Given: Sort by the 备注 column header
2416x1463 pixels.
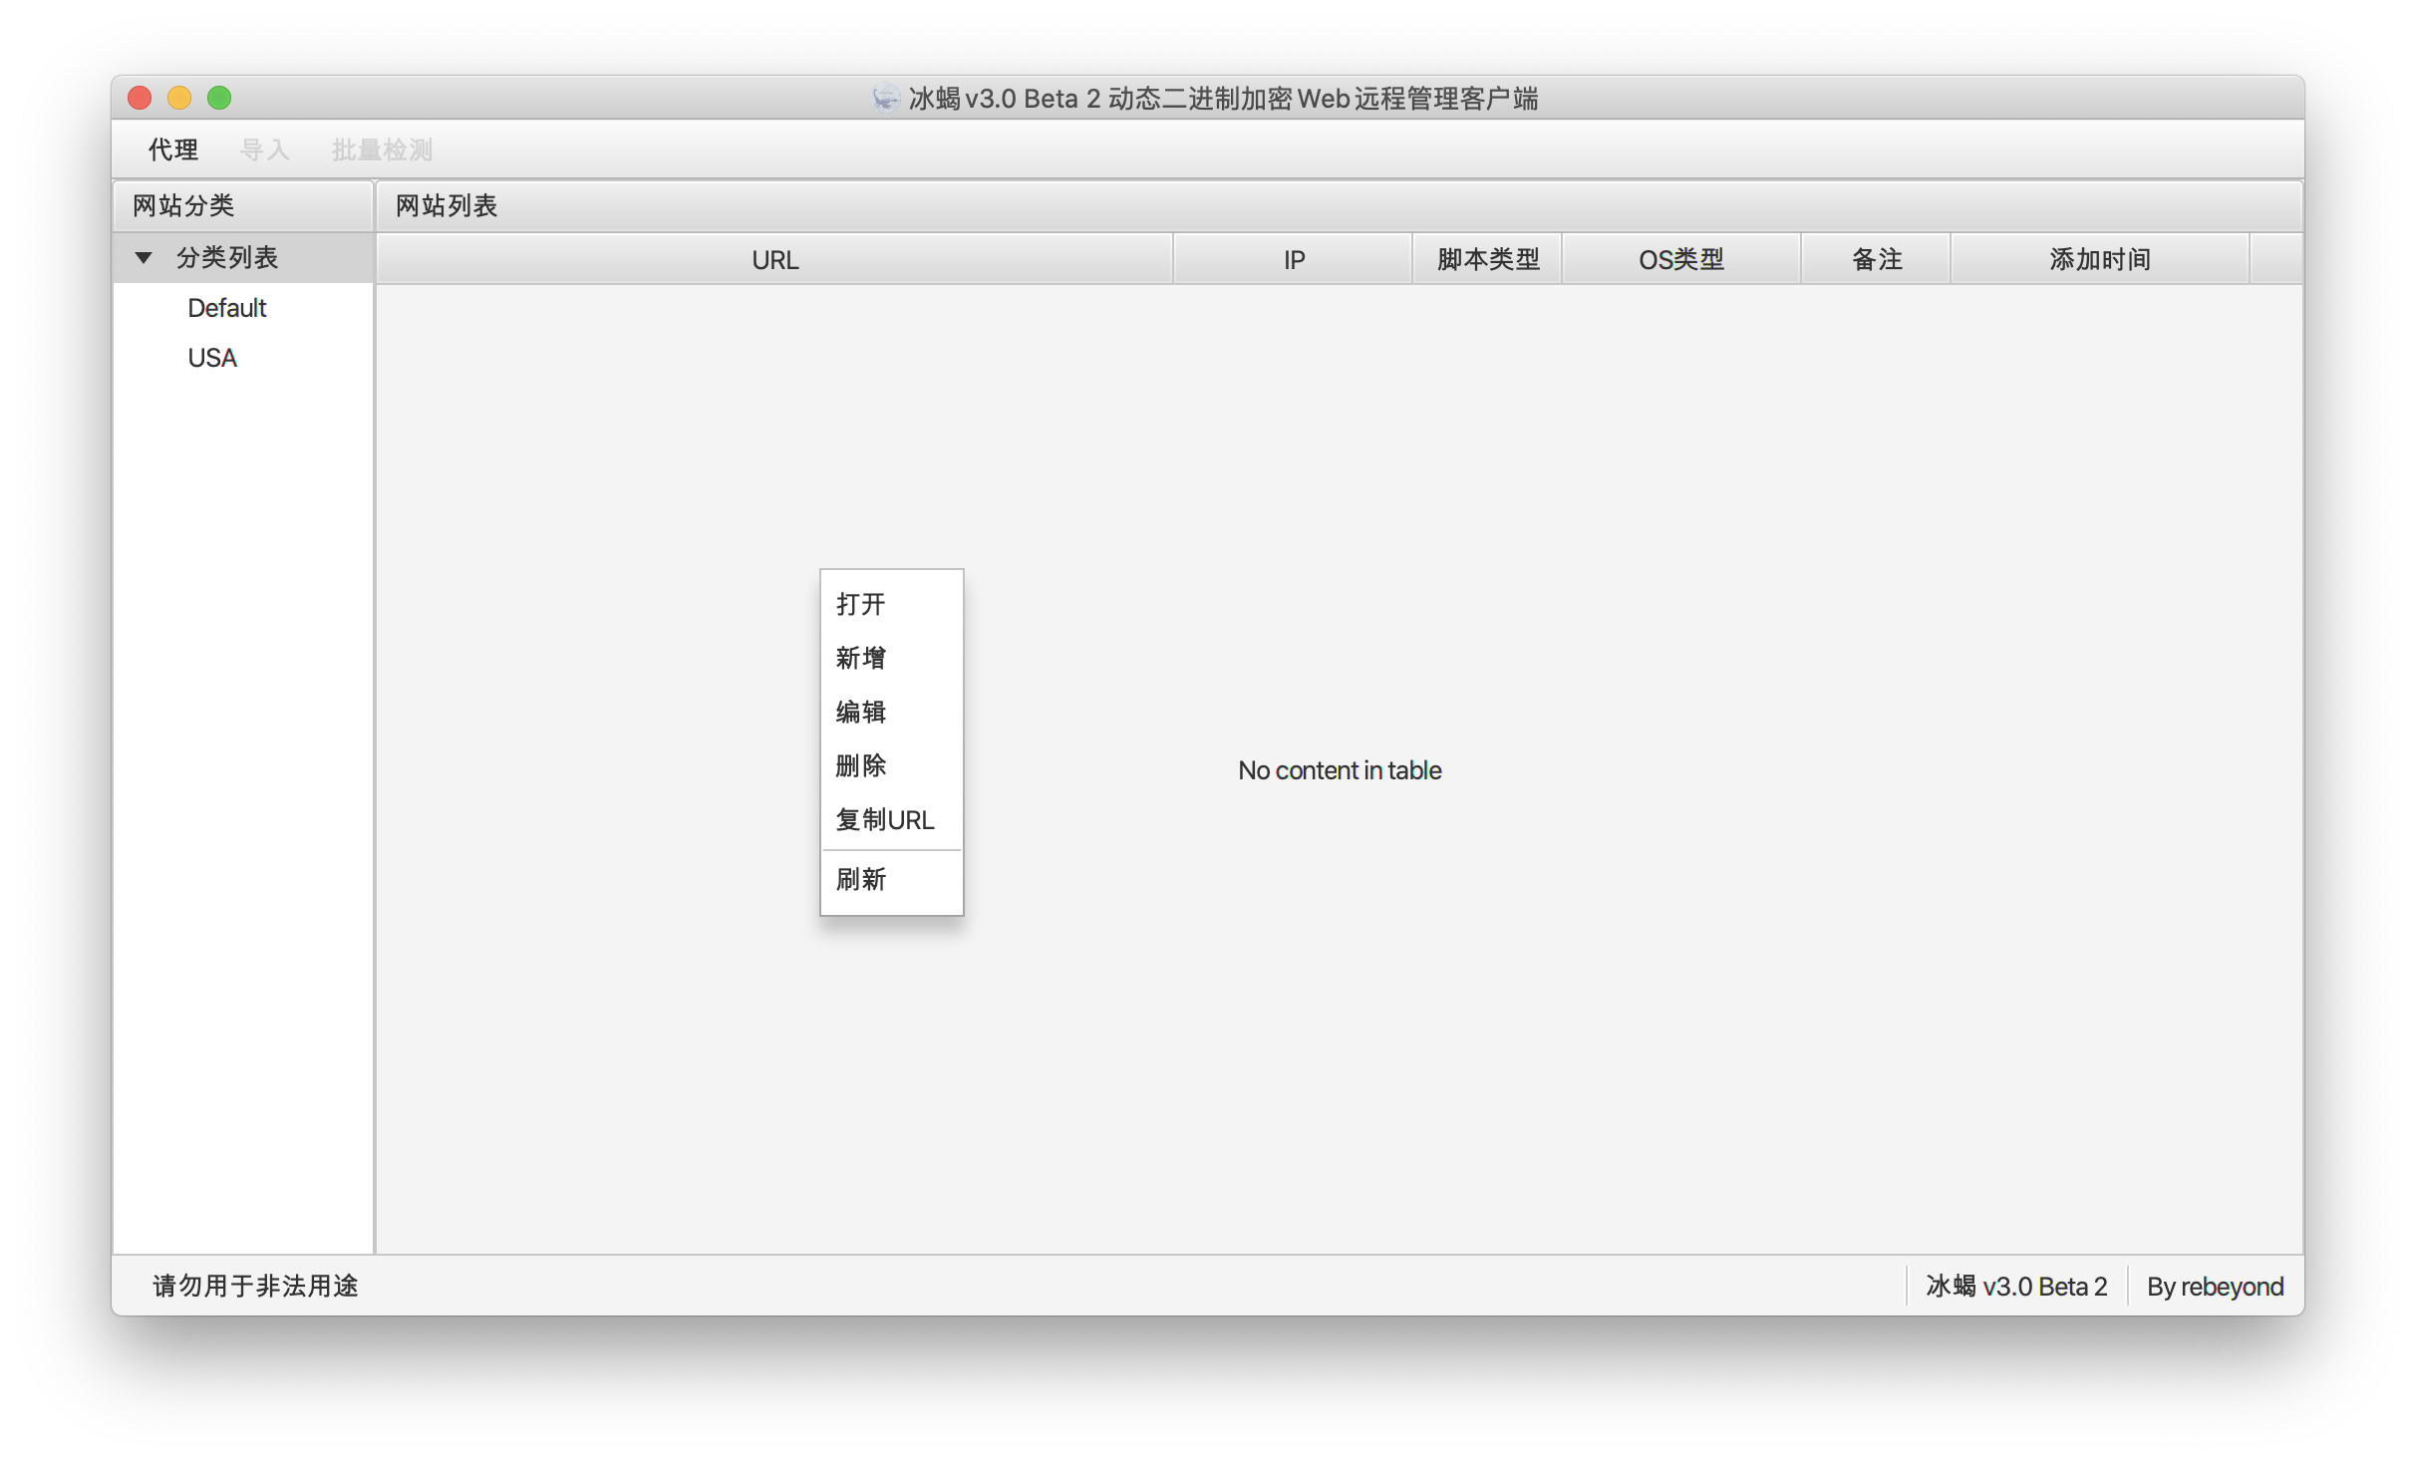Looking at the screenshot, I should (x=1877, y=259).
